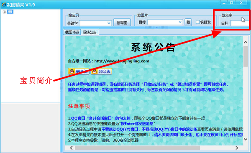Close the 发图精灵 window

pos(241,3)
